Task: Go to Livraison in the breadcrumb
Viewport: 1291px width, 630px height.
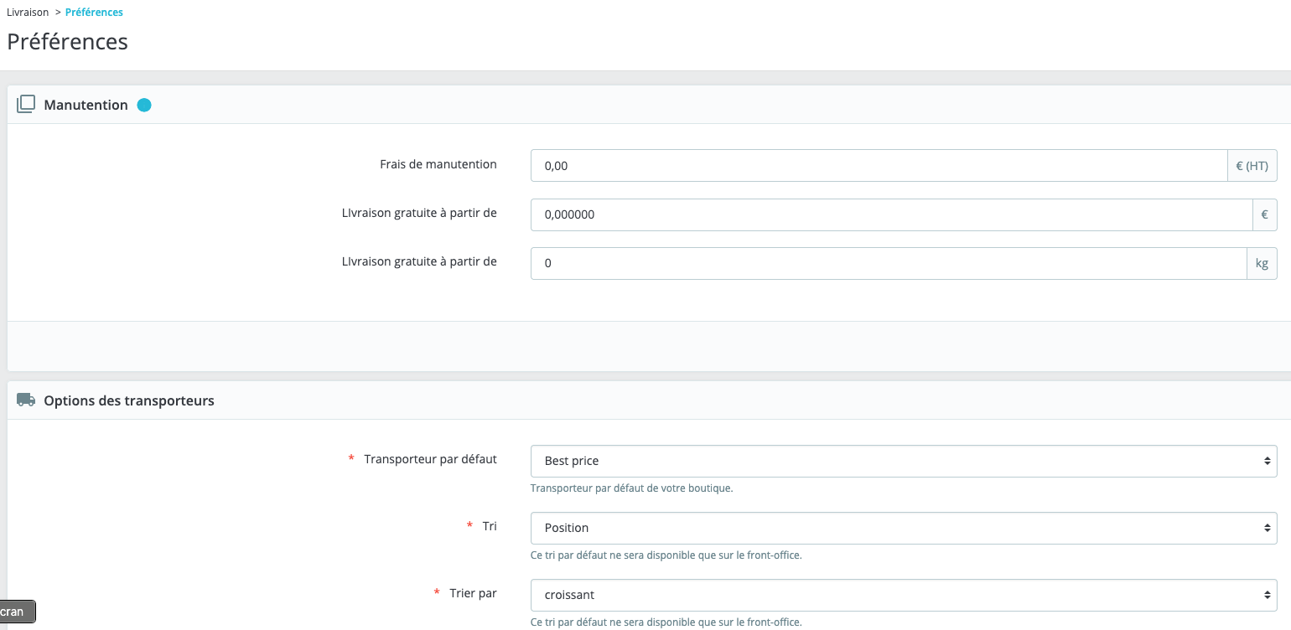Action: pyautogui.click(x=28, y=13)
